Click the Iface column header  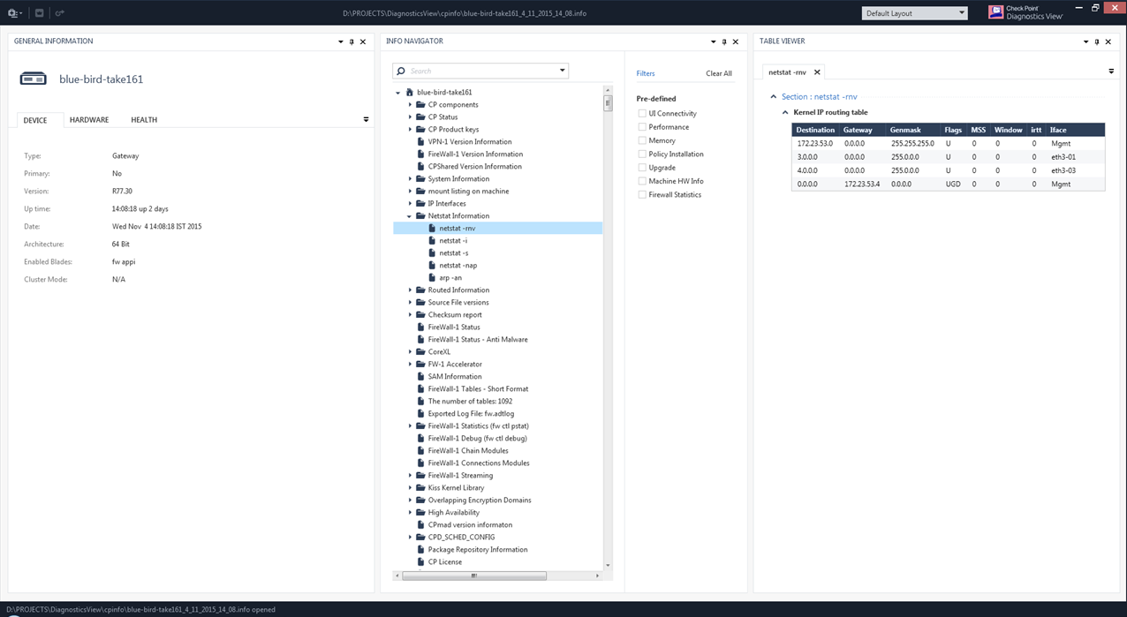pyautogui.click(x=1075, y=130)
